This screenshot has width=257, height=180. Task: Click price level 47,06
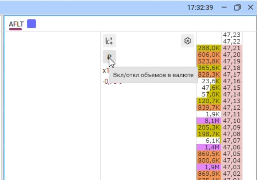tap(232, 147)
